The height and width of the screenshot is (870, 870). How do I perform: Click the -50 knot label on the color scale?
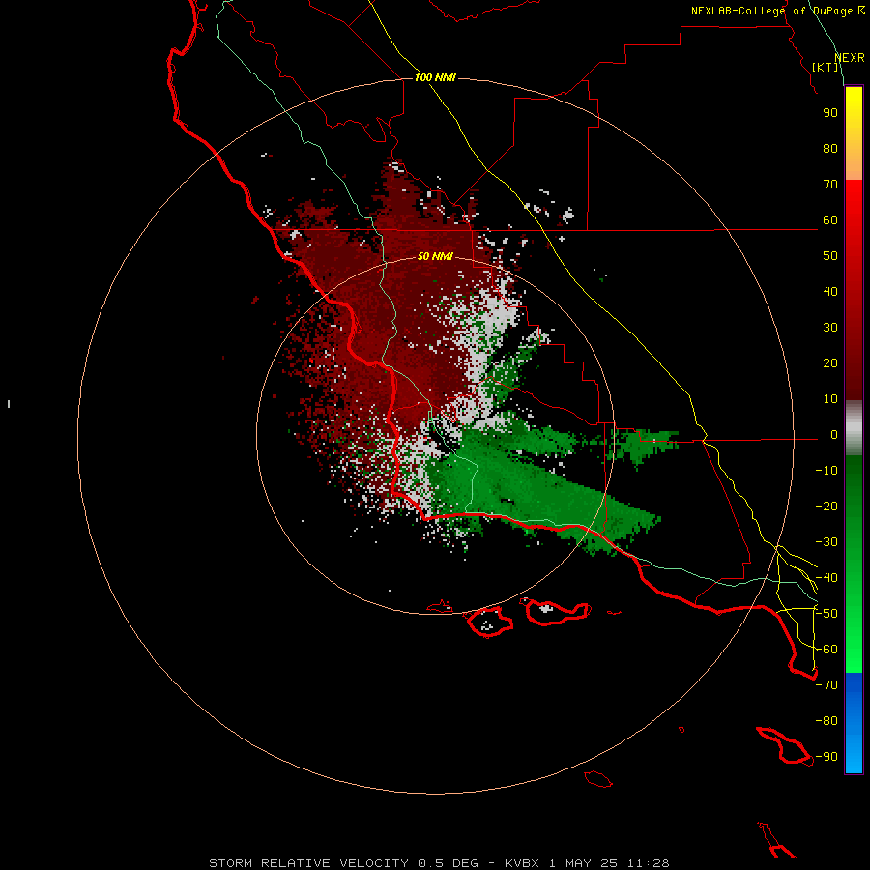point(826,614)
